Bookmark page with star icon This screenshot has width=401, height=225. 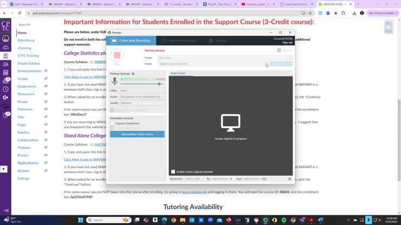click(x=310, y=13)
